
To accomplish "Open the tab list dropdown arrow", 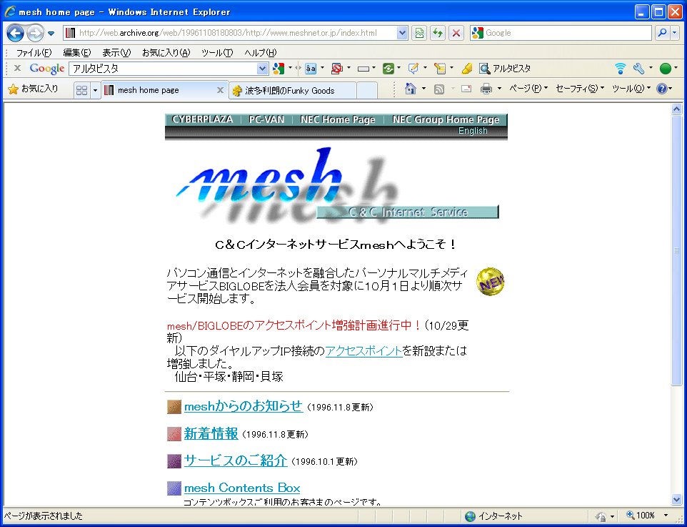I will (95, 90).
